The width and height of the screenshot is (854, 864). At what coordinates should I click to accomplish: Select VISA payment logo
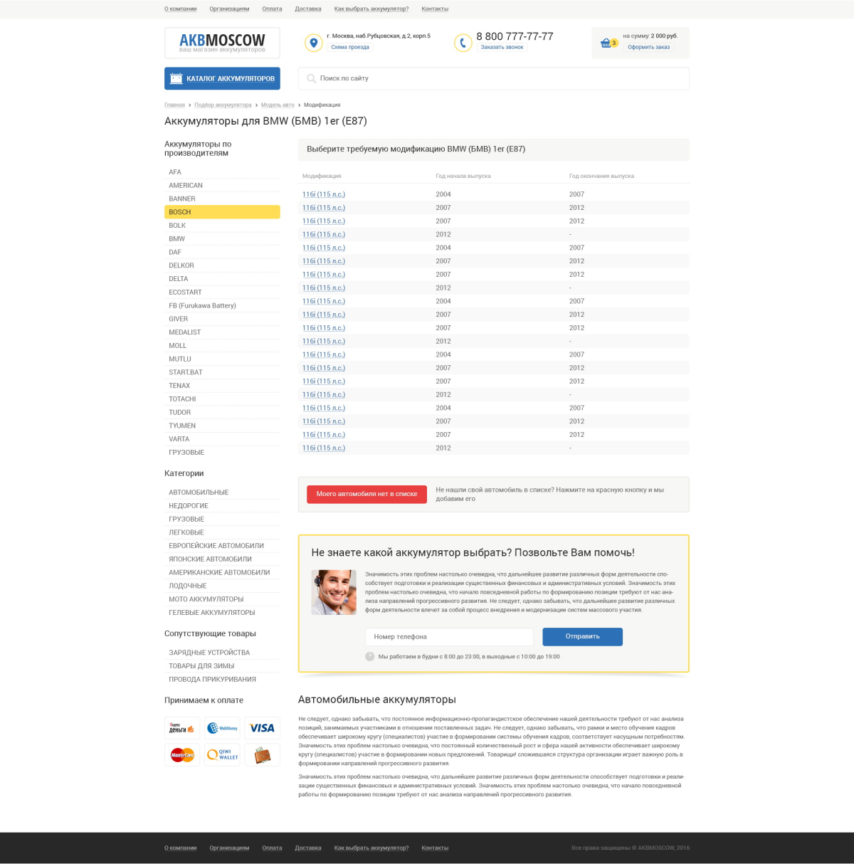[x=262, y=728]
